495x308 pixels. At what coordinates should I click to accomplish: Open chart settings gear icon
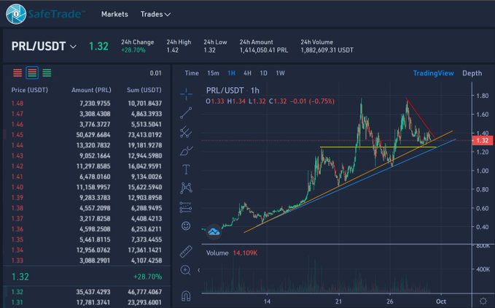(x=483, y=301)
